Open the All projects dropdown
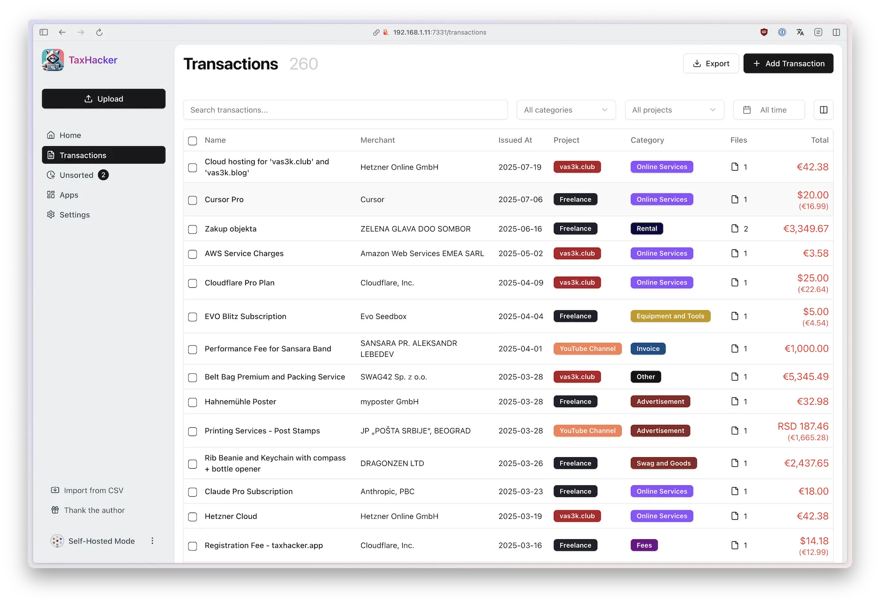880x605 pixels. click(674, 110)
